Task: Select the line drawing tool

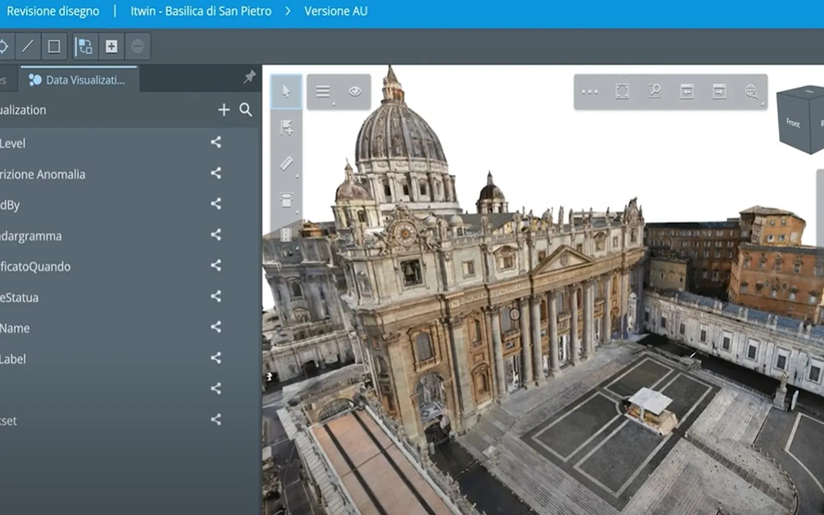Action: (28, 46)
